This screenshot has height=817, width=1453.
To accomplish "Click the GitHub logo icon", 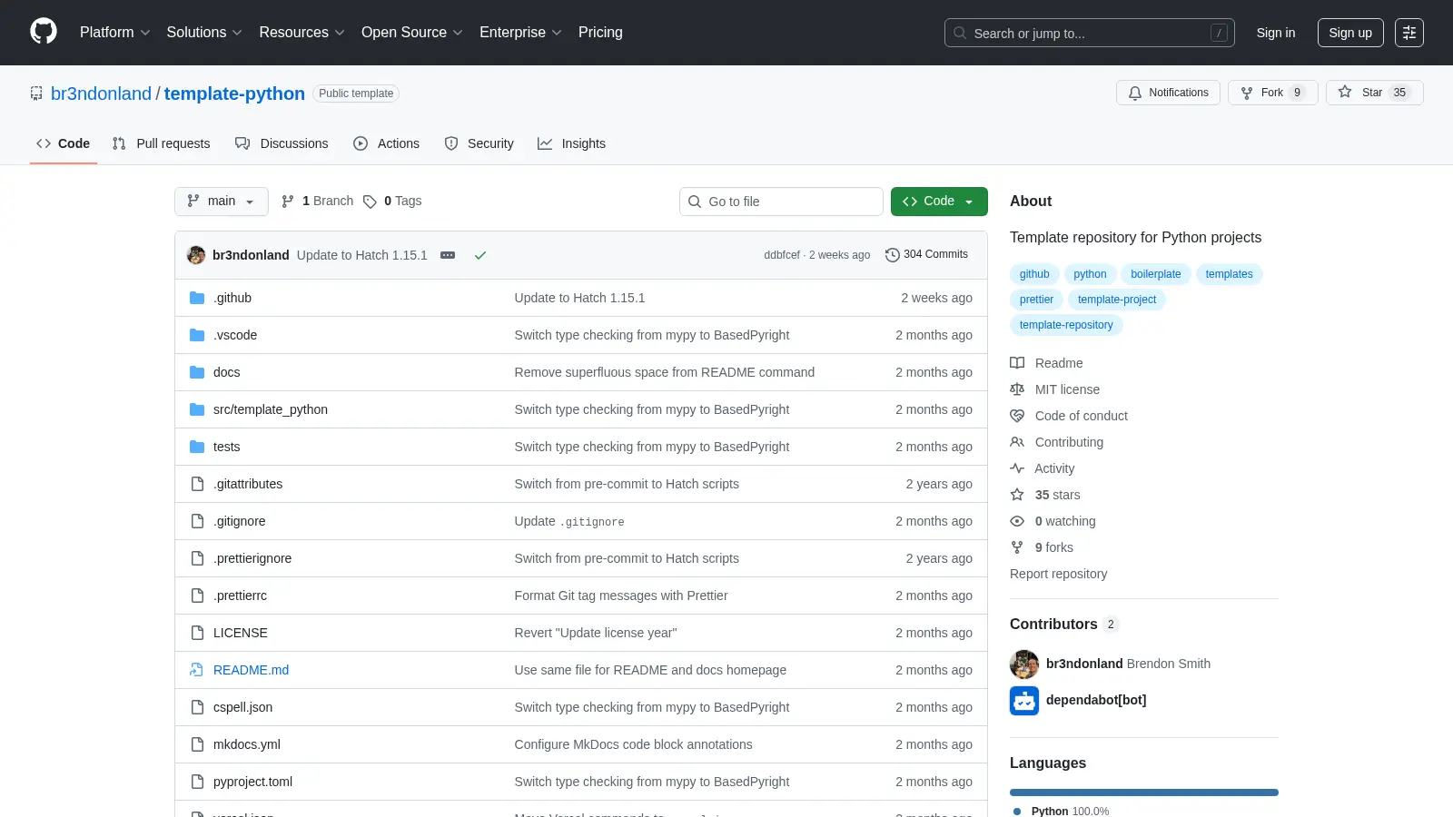I will pos(44,32).
